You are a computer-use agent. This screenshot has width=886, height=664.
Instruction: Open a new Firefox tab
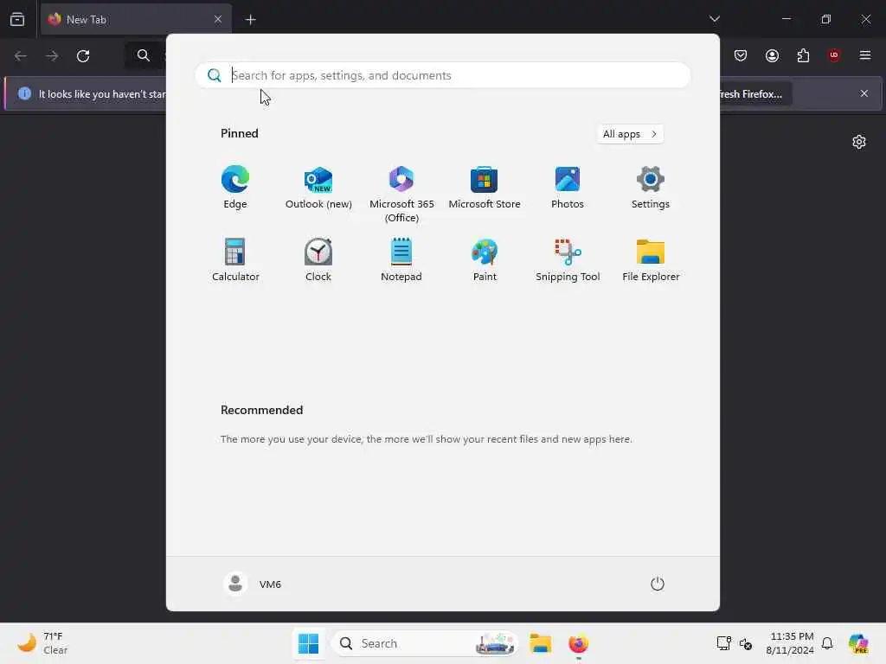250,20
